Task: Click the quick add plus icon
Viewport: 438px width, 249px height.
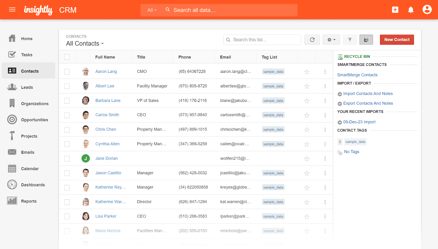Action: point(395,9)
